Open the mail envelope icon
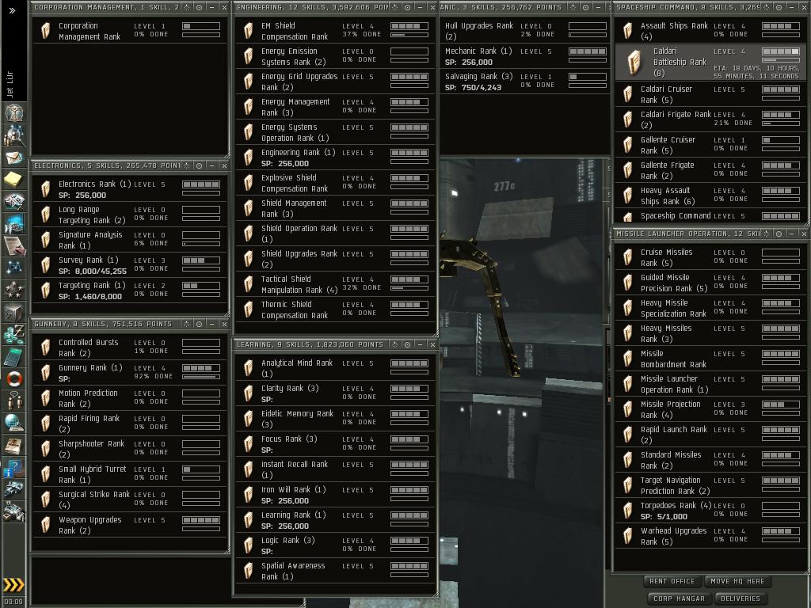 pos(14,158)
